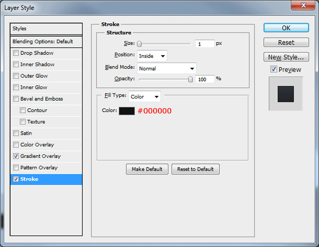This screenshot has height=247, width=319.
Task: Select the Pattern Overlay label
Action: [x=39, y=167]
